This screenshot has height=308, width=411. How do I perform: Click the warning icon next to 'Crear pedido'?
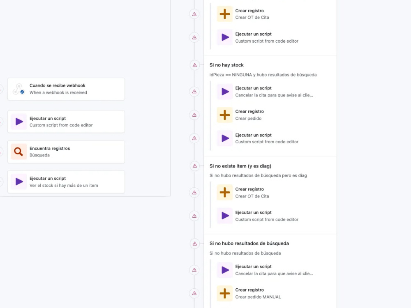click(x=194, y=115)
